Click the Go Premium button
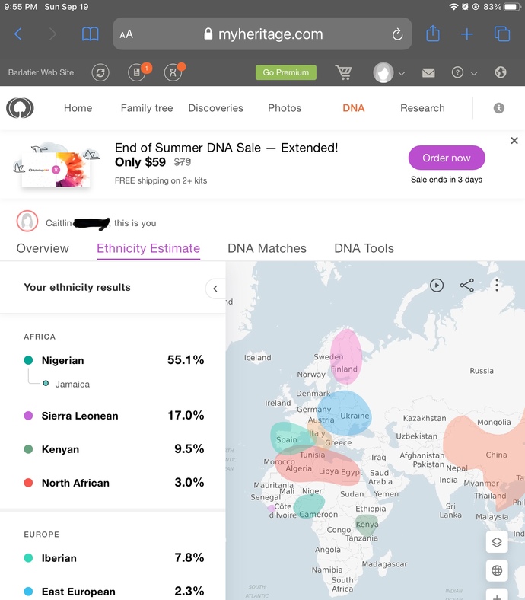This screenshot has width=525, height=600. [x=285, y=72]
